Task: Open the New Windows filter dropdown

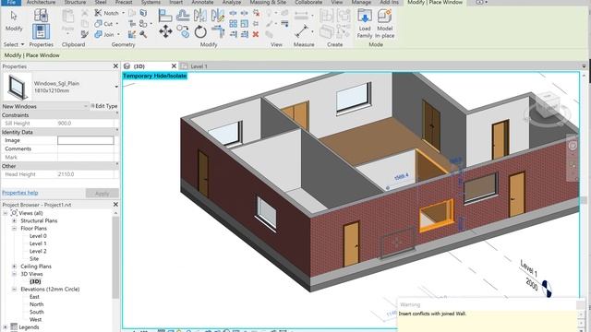Action: [86, 107]
